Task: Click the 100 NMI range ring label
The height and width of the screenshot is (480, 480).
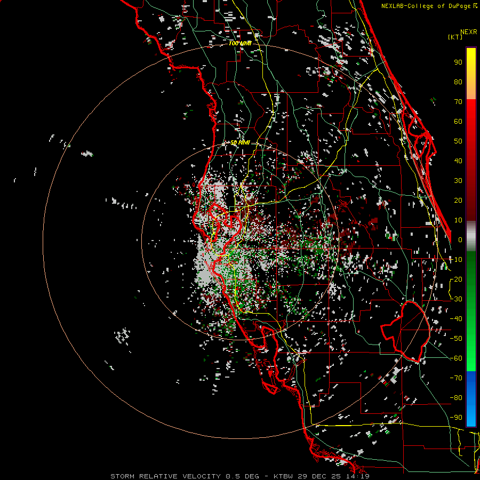Action: pyautogui.click(x=240, y=43)
